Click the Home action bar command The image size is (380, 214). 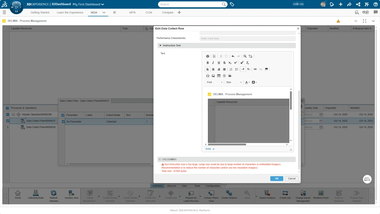tap(18, 195)
